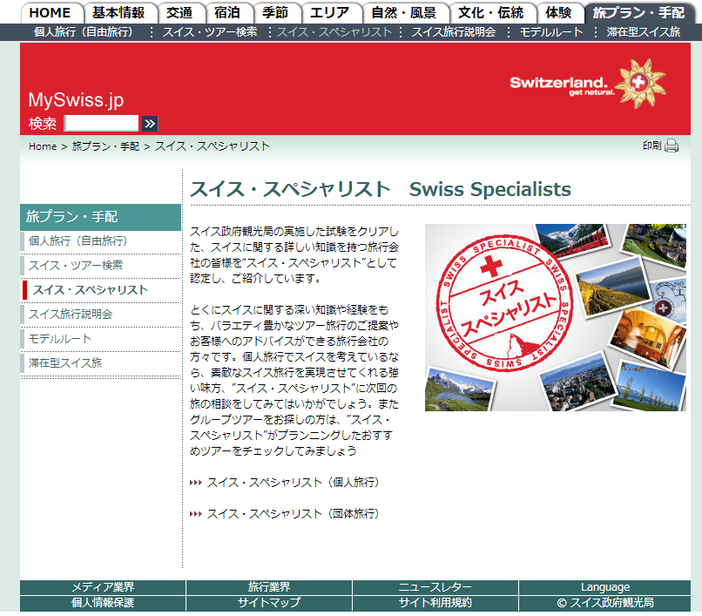702x616 pixels.
Task: Click the search submit arrow button
Action: click(x=150, y=124)
